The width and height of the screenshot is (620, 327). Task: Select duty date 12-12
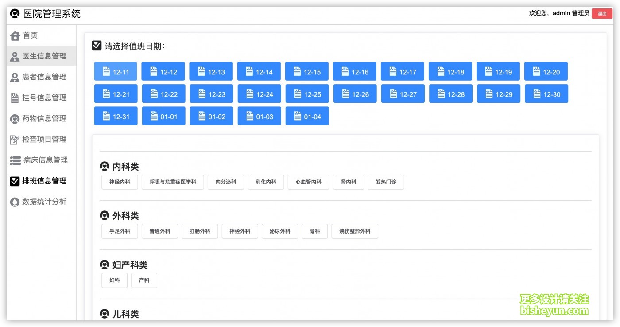coord(163,71)
